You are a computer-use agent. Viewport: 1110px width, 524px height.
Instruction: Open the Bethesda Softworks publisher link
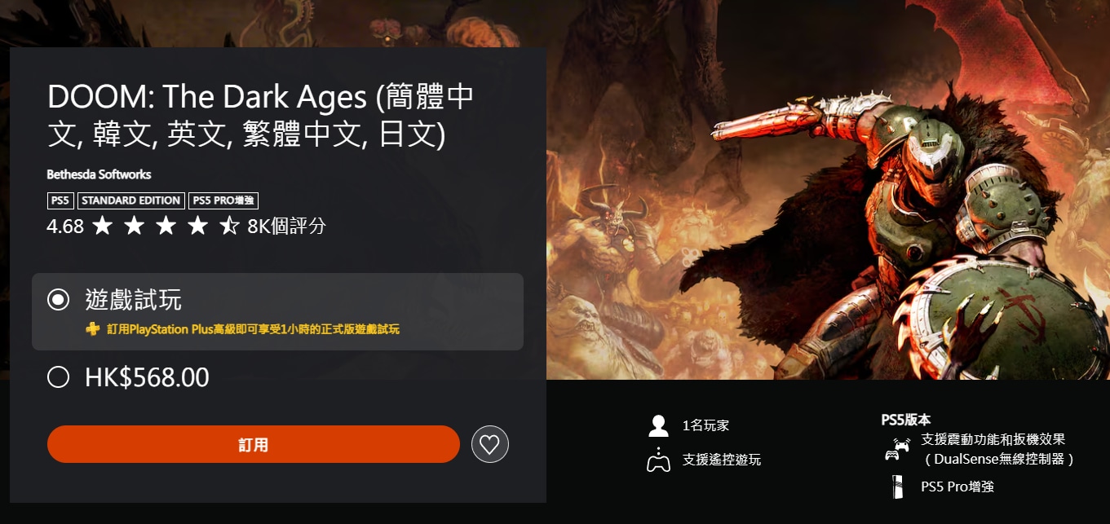(x=99, y=174)
